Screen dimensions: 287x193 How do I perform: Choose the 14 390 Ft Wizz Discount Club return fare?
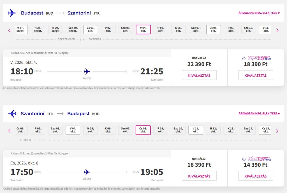click(x=255, y=176)
